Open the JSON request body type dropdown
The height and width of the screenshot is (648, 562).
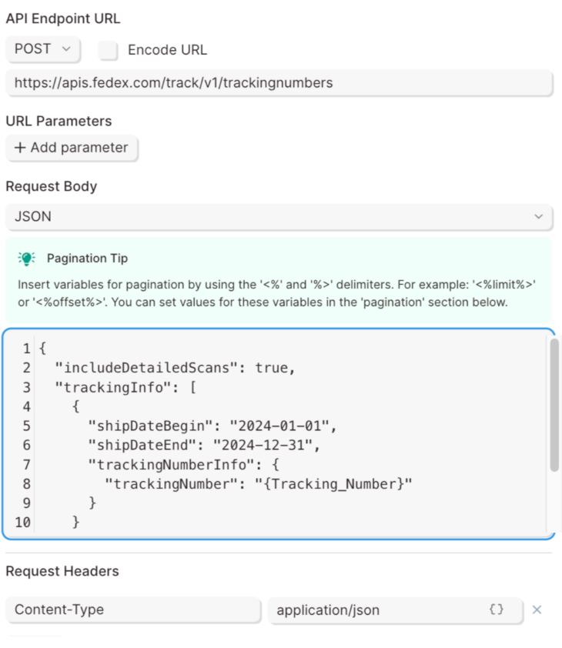(279, 216)
